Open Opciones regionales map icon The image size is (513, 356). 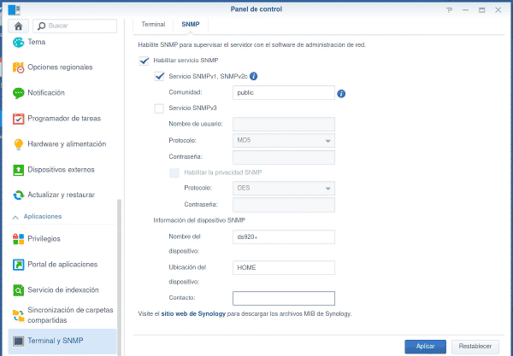coord(18,67)
